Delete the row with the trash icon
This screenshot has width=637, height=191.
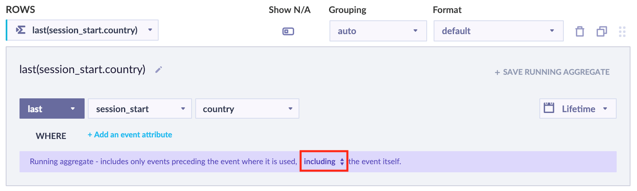tap(580, 31)
